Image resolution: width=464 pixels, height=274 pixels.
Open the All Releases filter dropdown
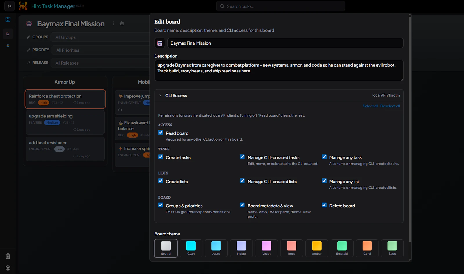[x=100, y=63]
